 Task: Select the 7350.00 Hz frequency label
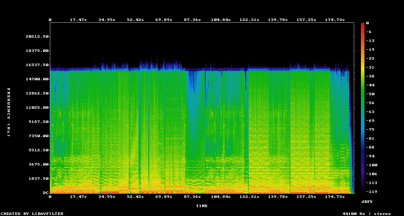[x=38, y=136]
